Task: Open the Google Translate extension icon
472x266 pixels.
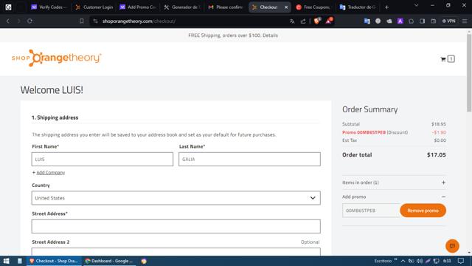Action: pyautogui.click(x=367, y=21)
